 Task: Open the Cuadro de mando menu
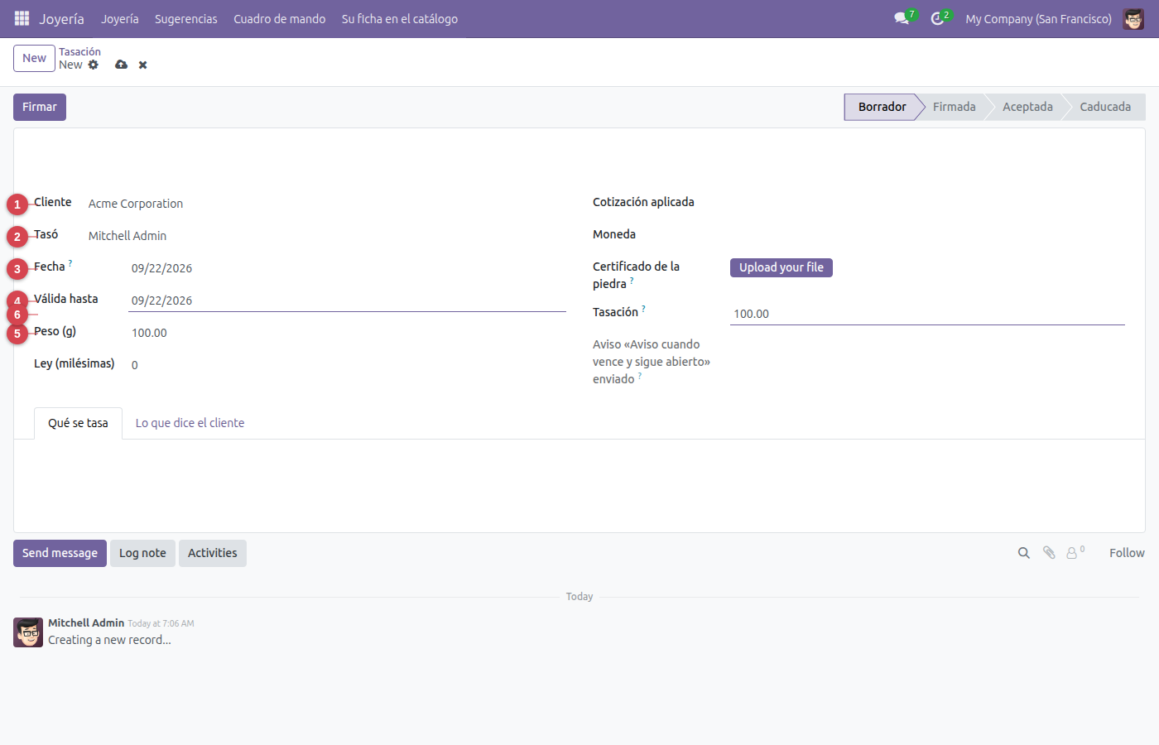tap(280, 18)
